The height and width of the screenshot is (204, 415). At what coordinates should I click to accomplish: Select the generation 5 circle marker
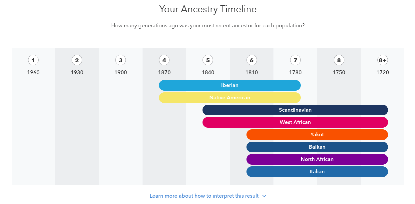click(x=208, y=60)
